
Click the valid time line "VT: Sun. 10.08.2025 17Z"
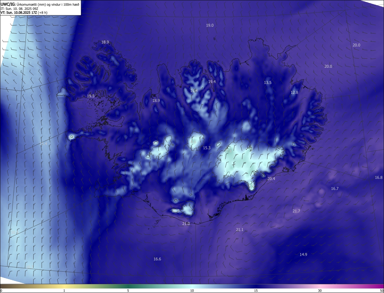point(19,13)
